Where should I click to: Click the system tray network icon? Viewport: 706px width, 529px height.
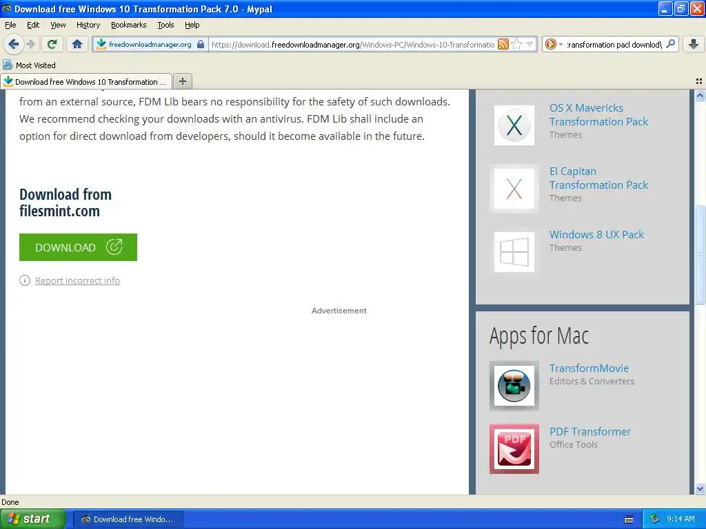(655, 519)
